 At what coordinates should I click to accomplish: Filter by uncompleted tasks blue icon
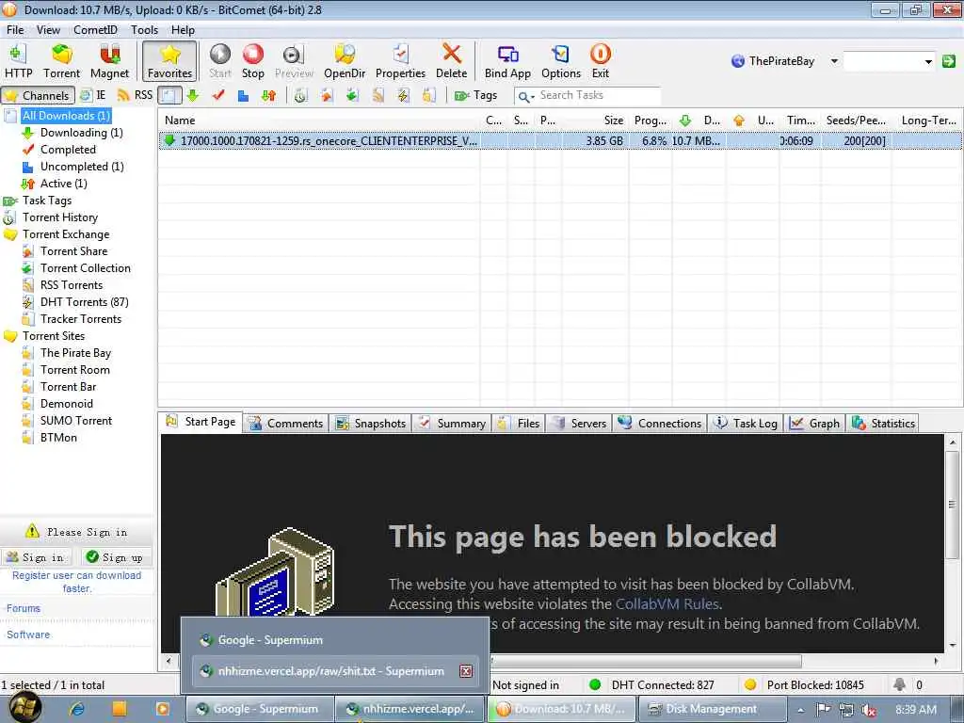[x=244, y=95]
